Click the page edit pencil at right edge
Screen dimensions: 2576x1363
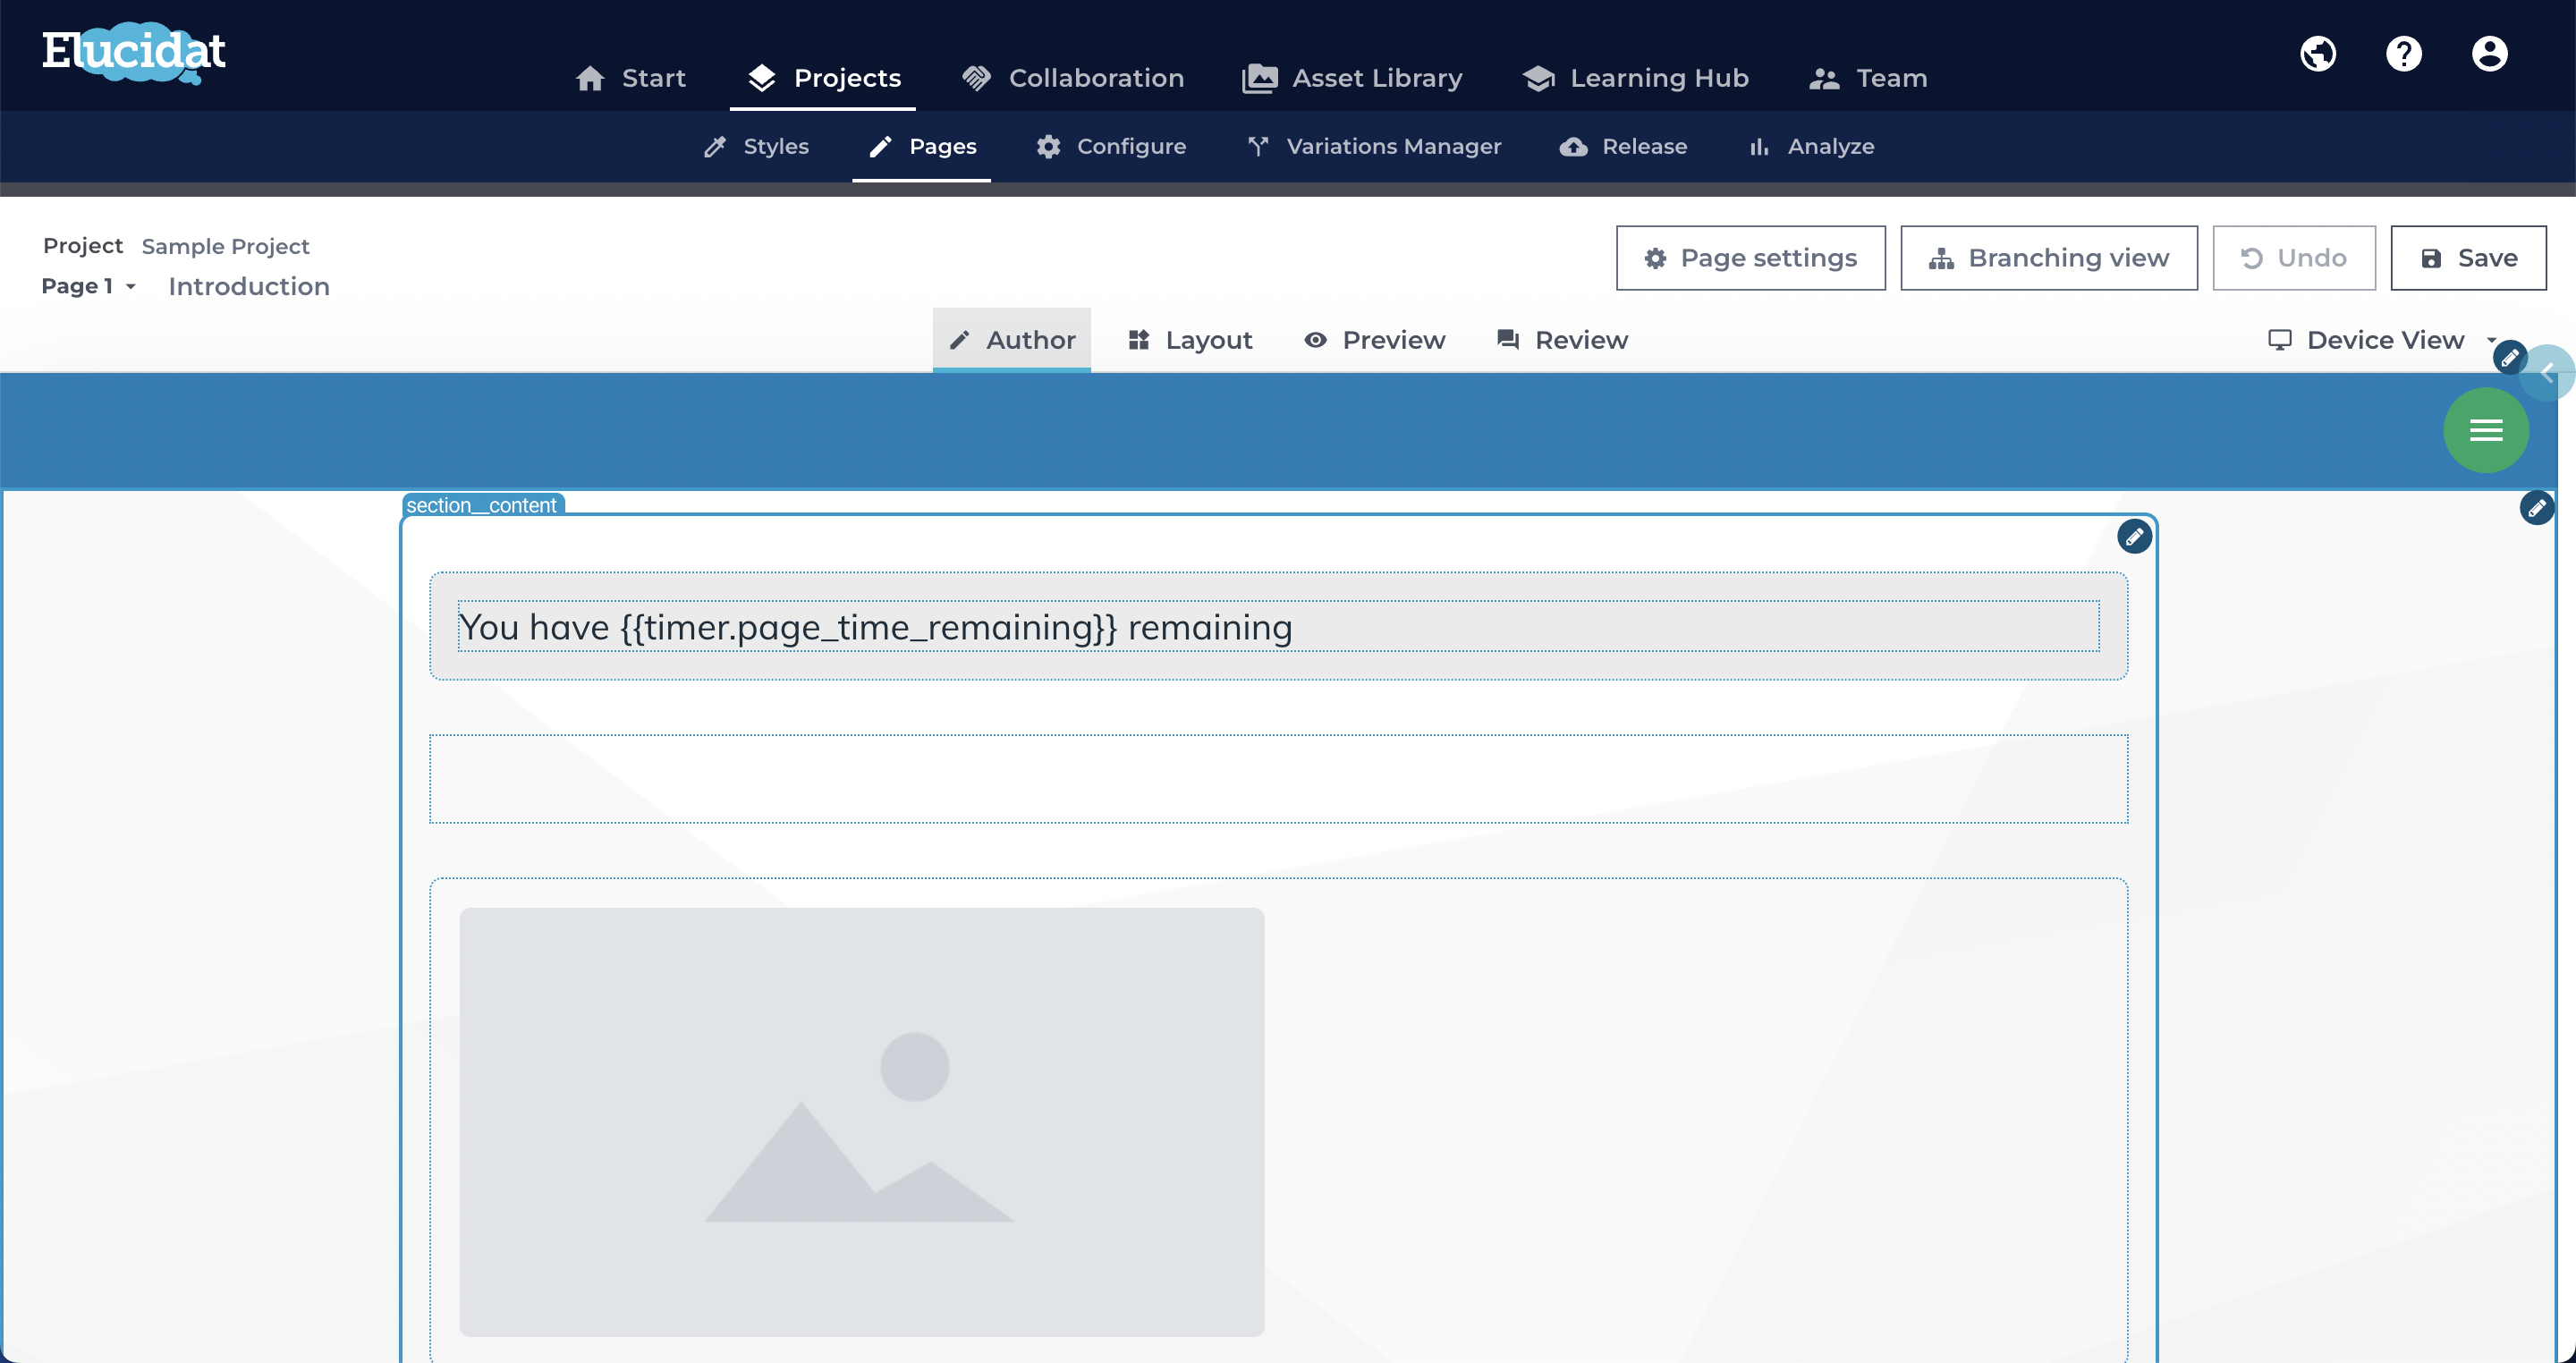(x=2537, y=508)
